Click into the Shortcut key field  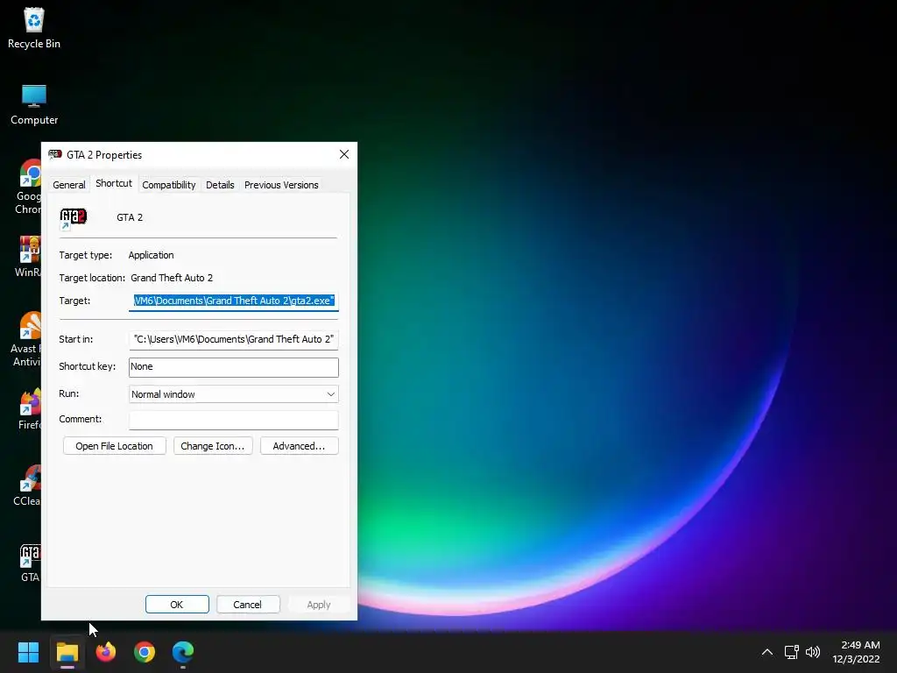tap(233, 367)
